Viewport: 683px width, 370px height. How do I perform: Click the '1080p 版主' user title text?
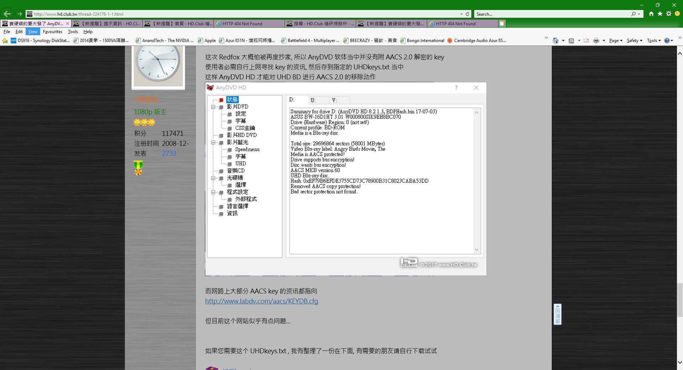click(150, 112)
